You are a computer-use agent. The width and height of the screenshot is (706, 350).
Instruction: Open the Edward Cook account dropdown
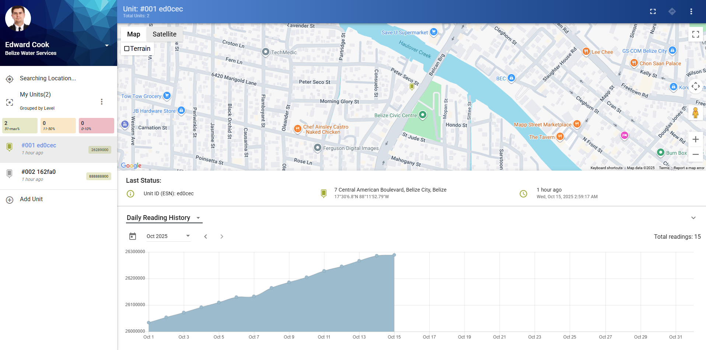click(107, 45)
